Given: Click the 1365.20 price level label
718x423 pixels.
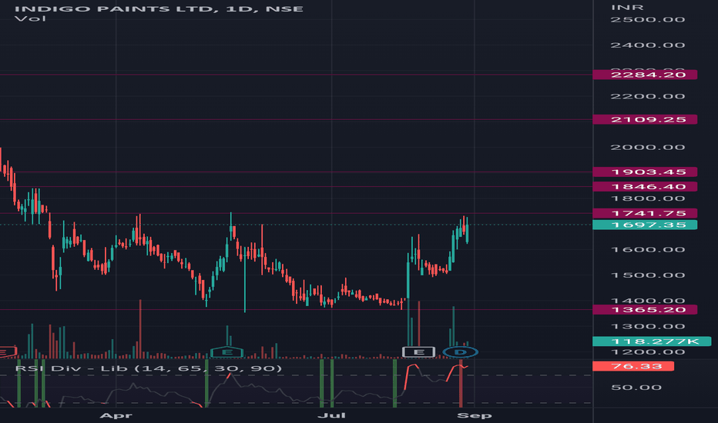Looking at the screenshot, I should [645, 310].
